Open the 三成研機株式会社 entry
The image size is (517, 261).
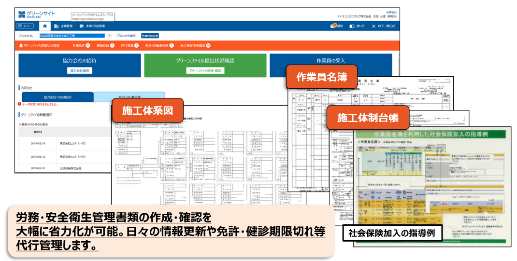coord(70,168)
